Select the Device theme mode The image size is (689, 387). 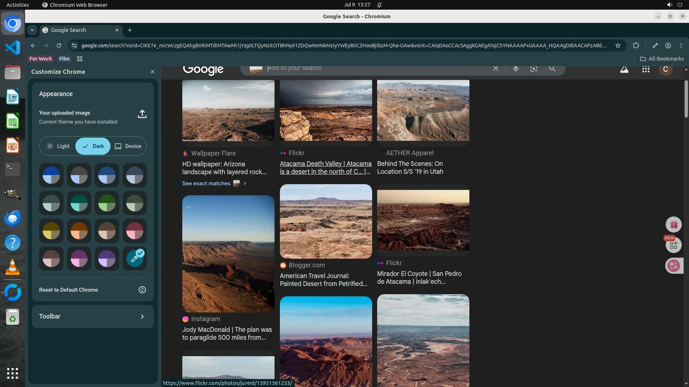[128, 146]
